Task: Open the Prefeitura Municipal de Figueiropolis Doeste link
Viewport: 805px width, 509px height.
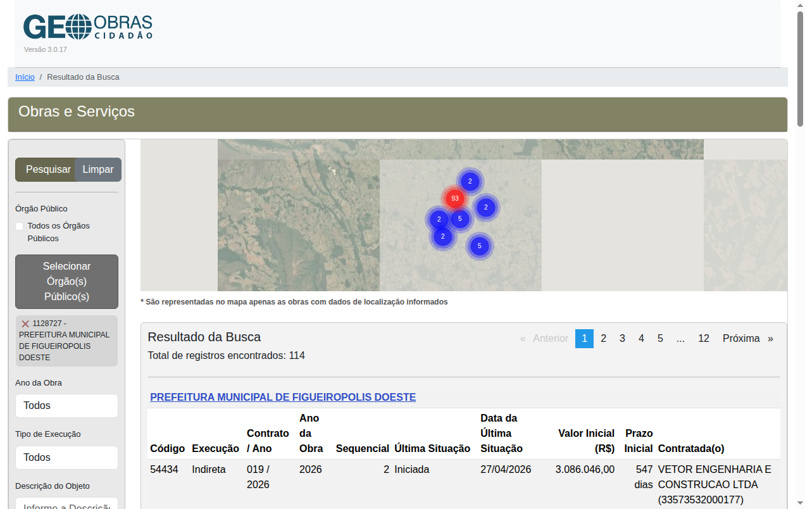Action: (x=283, y=398)
